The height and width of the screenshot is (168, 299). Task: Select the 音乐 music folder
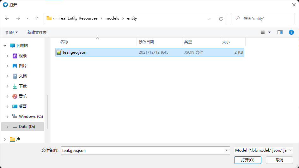pyautogui.click(x=23, y=96)
